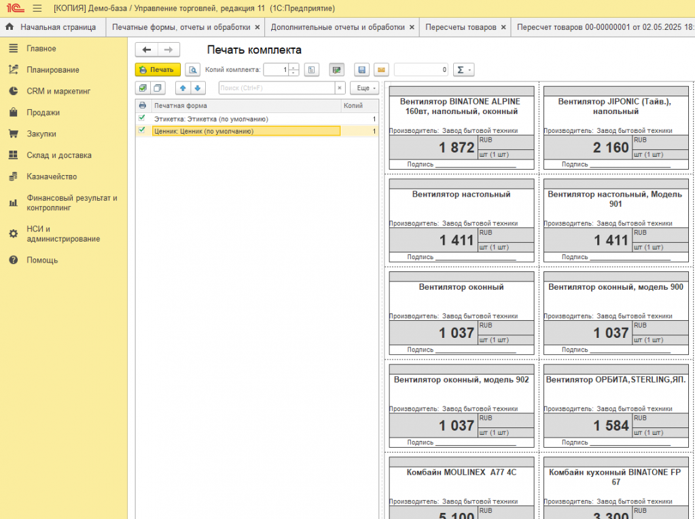Screen dimensions: 695x519
Task: Click the Копий column header
Action: click(359, 105)
